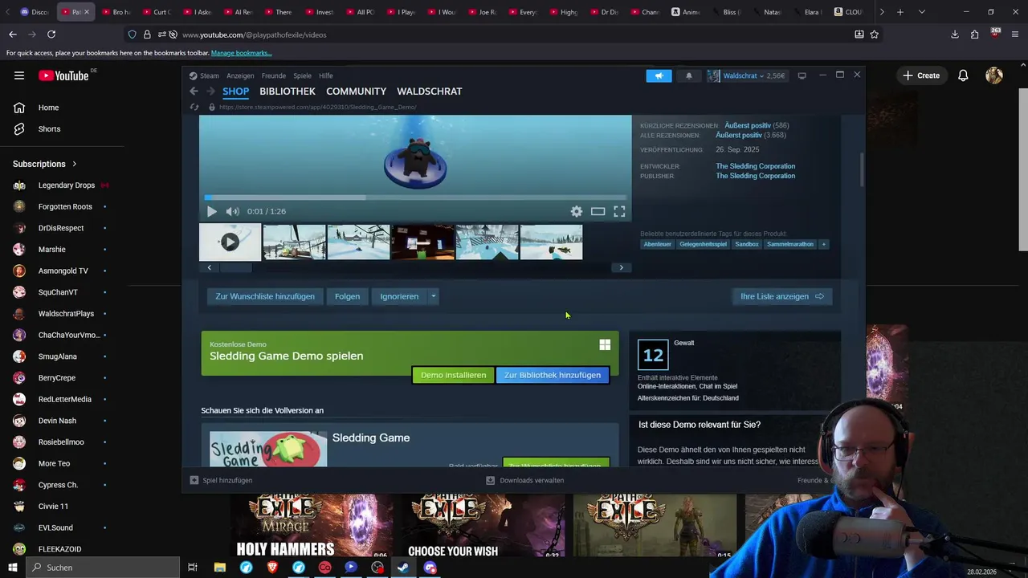Image resolution: width=1028 pixels, height=578 pixels.
Task: Expand more tags with plus button
Action: (x=823, y=244)
